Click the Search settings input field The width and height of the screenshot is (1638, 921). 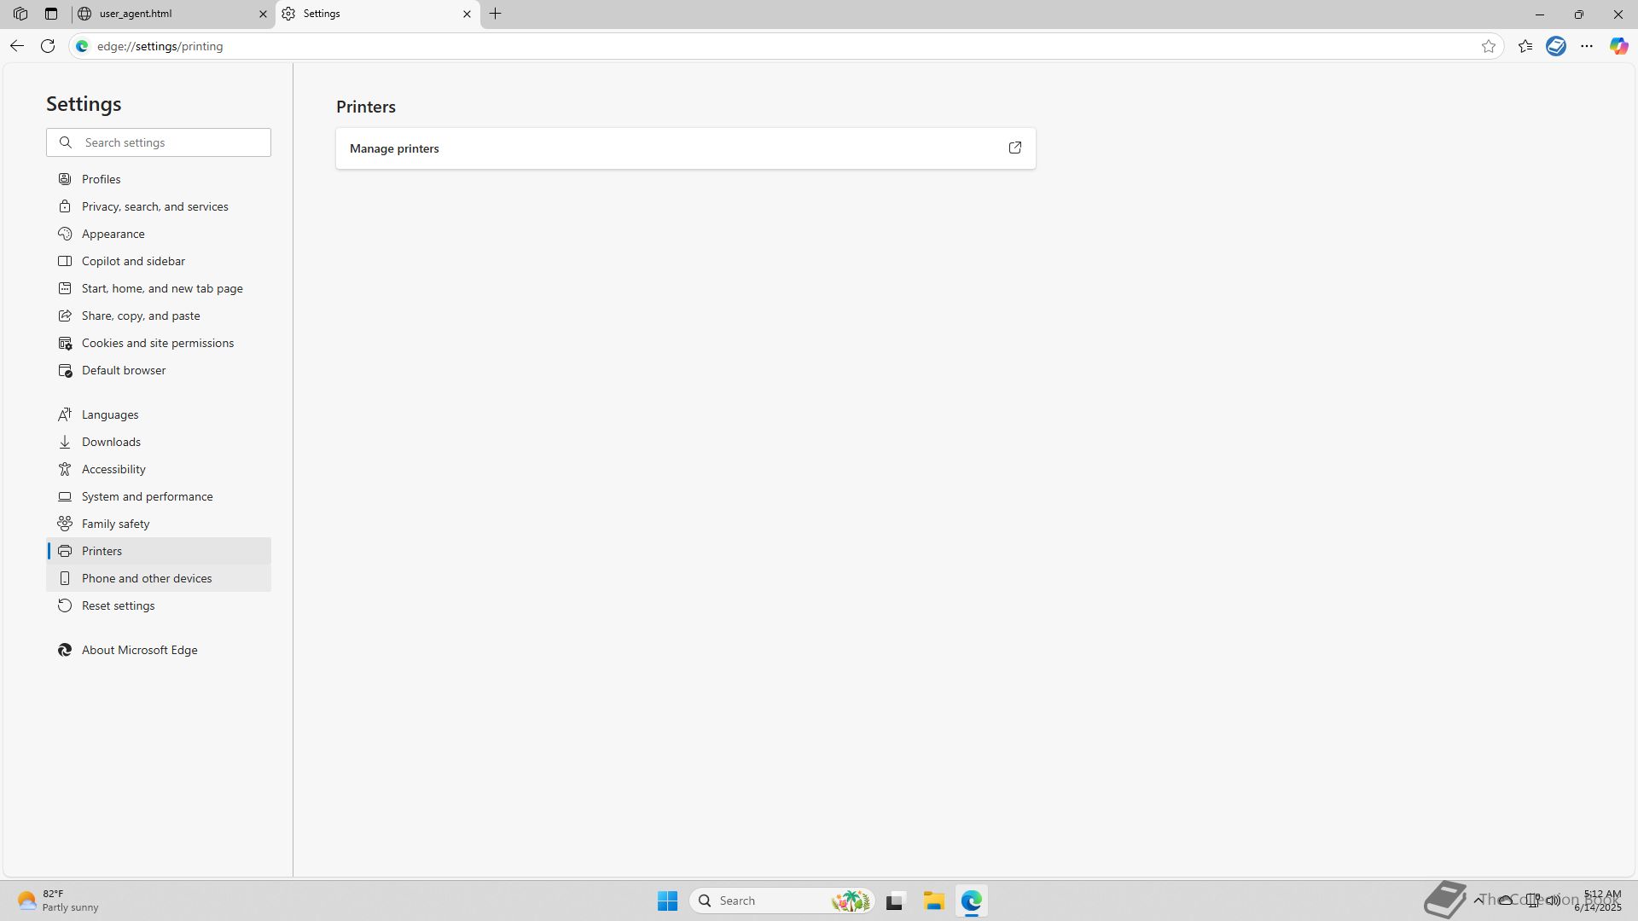pyautogui.click(x=171, y=142)
